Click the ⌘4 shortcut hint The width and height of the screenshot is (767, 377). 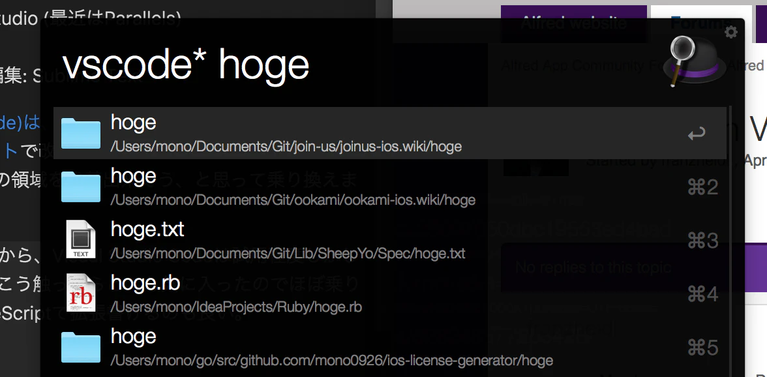coord(703,294)
